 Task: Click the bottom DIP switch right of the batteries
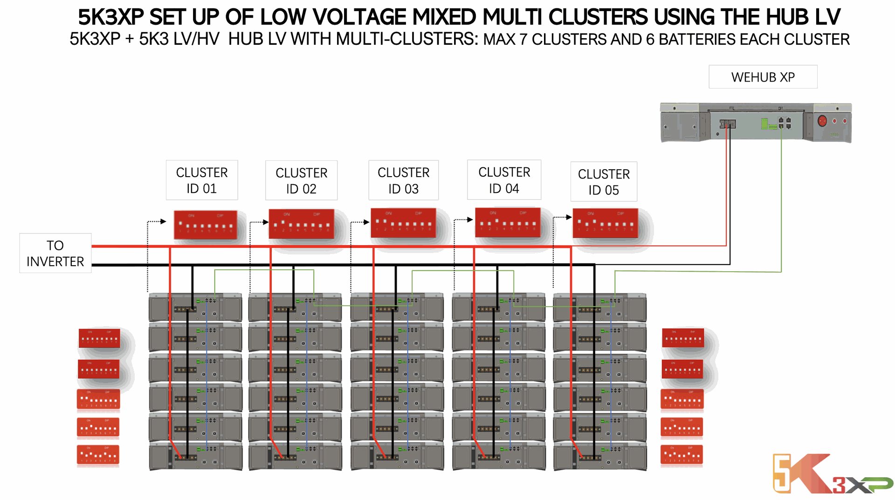click(x=682, y=455)
